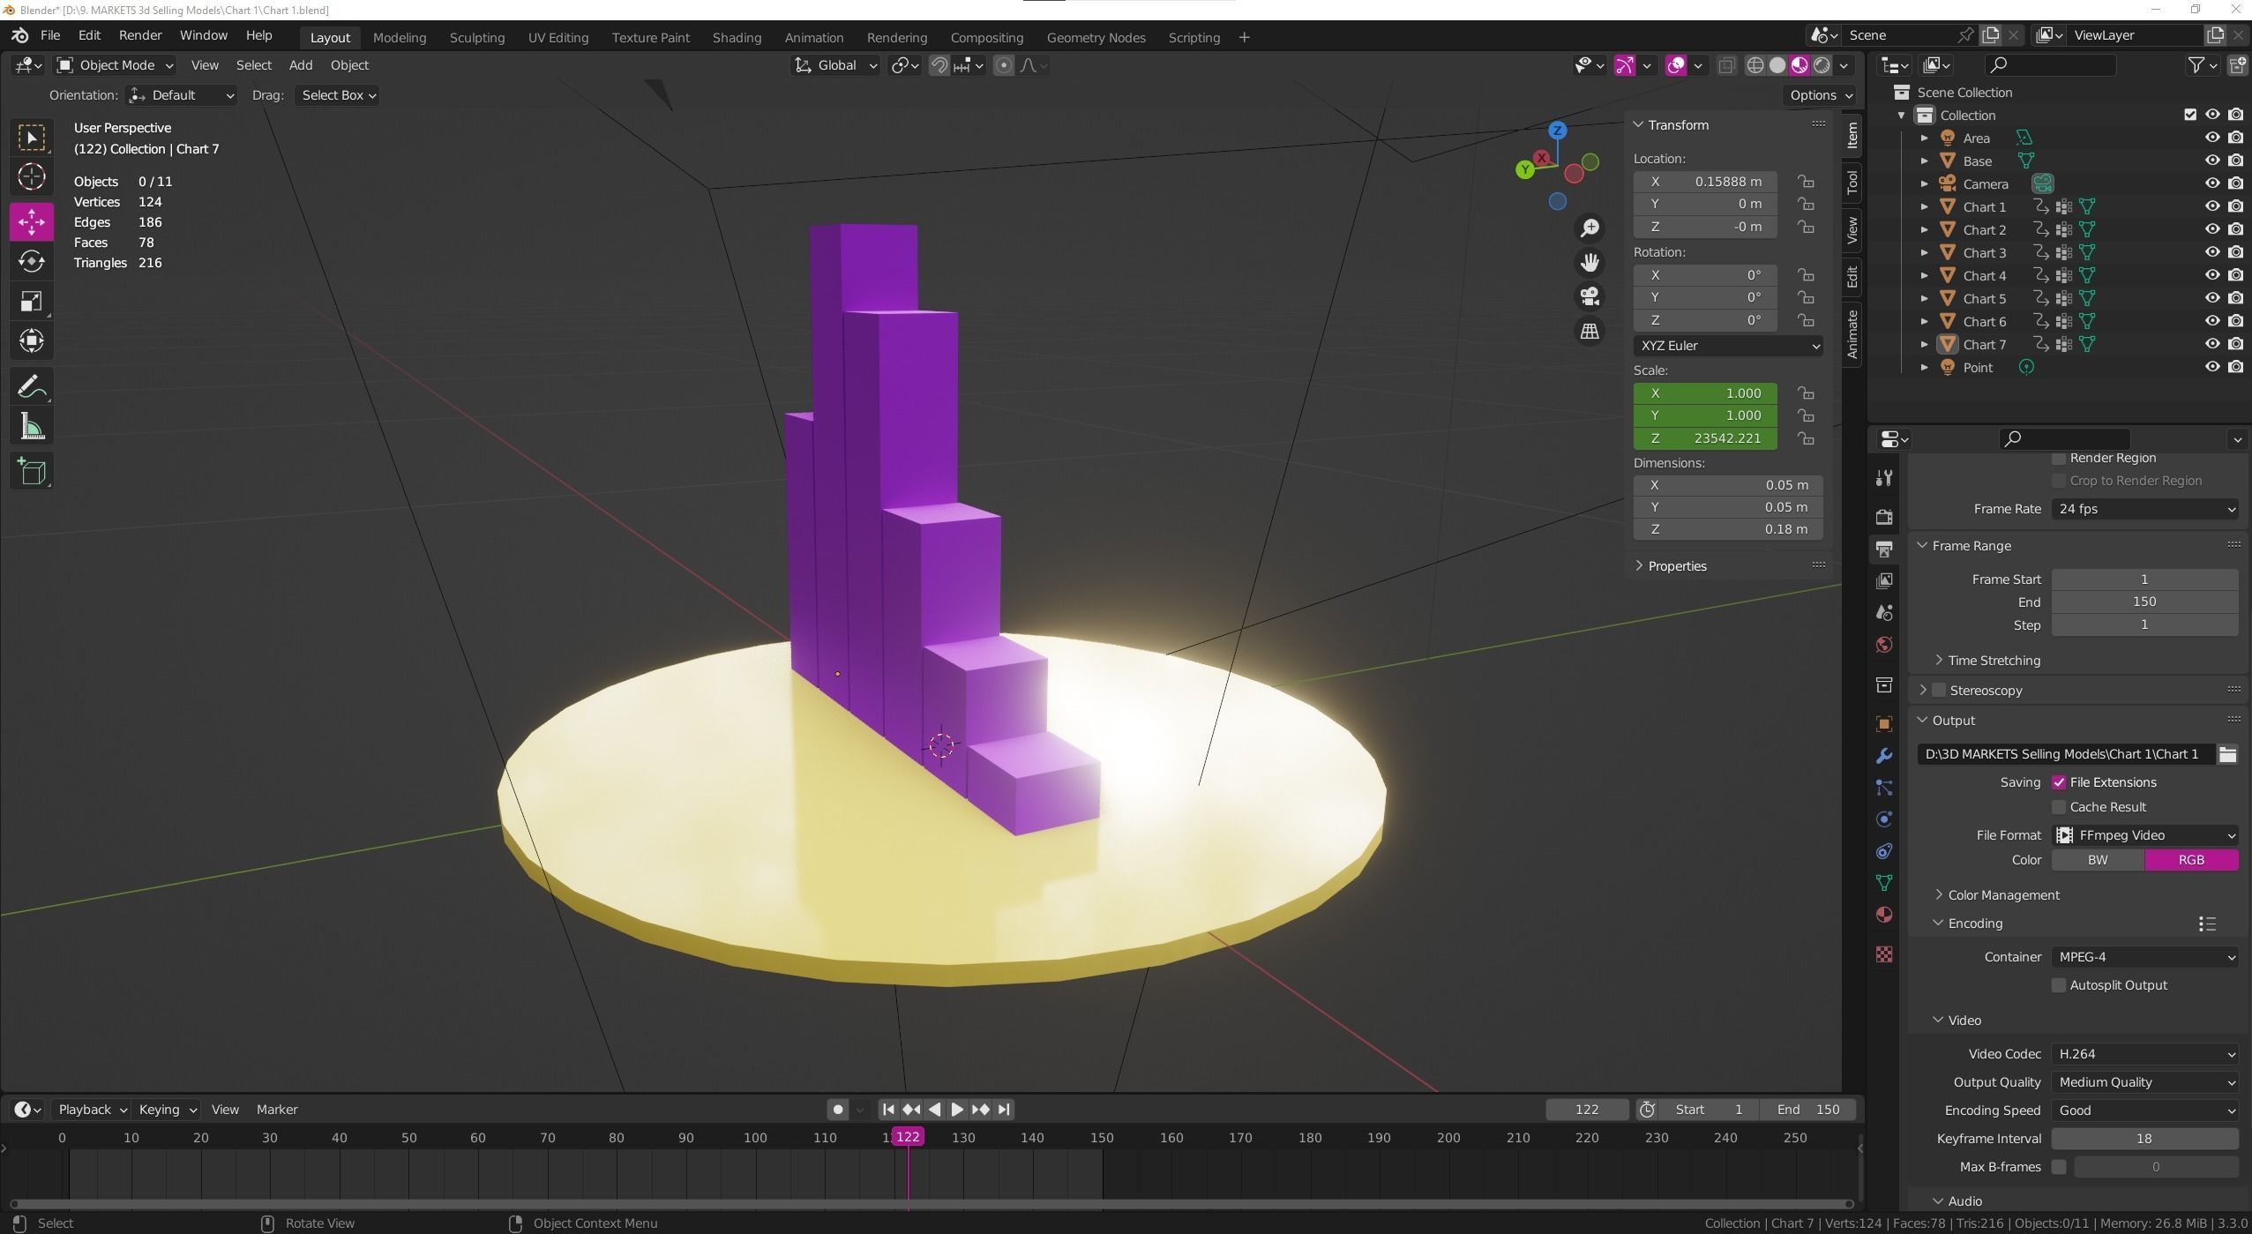Open the File menu
This screenshot has height=1234, width=2252.
pyautogui.click(x=50, y=35)
